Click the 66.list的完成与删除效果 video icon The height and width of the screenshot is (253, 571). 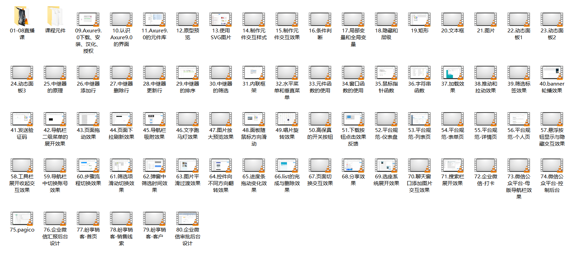coord(287,166)
